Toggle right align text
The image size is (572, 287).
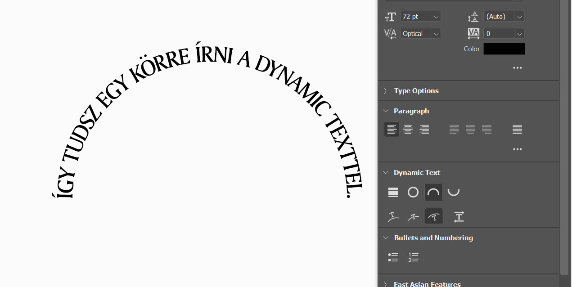[x=424, y=130]
